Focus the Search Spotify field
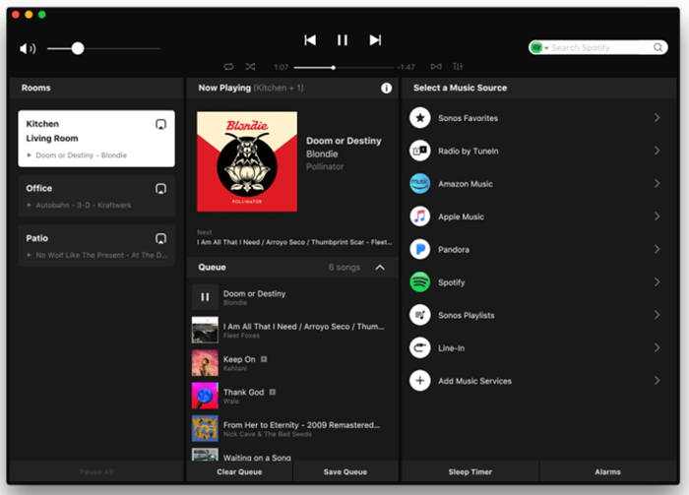This screenshot has width=689, height=495. [x=600, y=47]
